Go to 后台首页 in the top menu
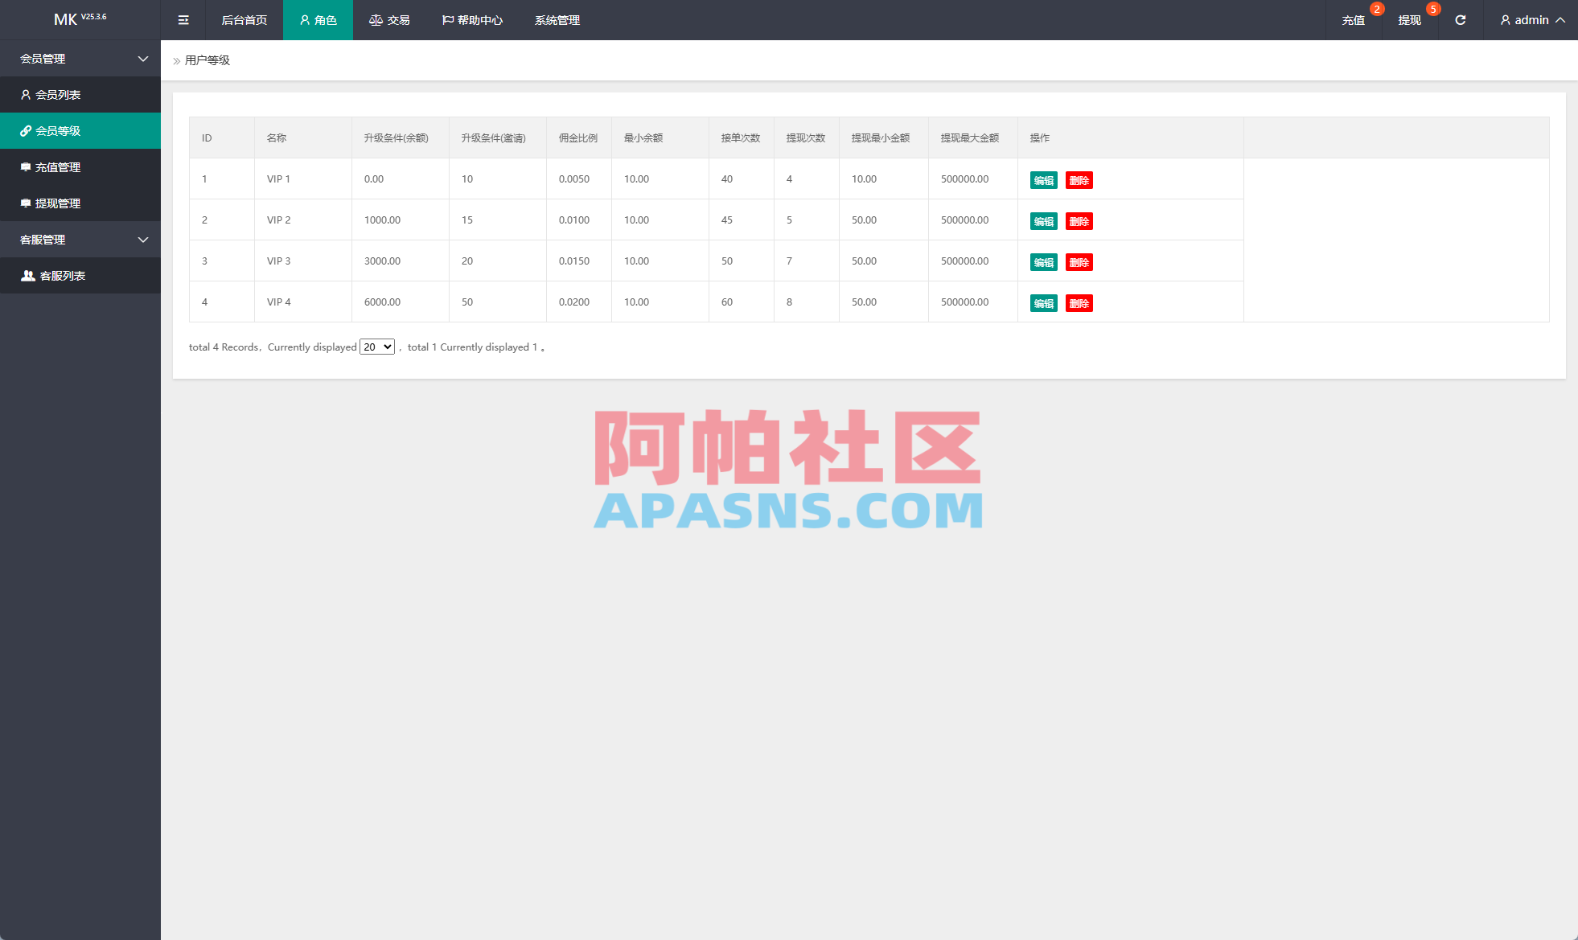Image resolution: width=1578 pixels, height=940 pixels. click(x=244, y=20)
